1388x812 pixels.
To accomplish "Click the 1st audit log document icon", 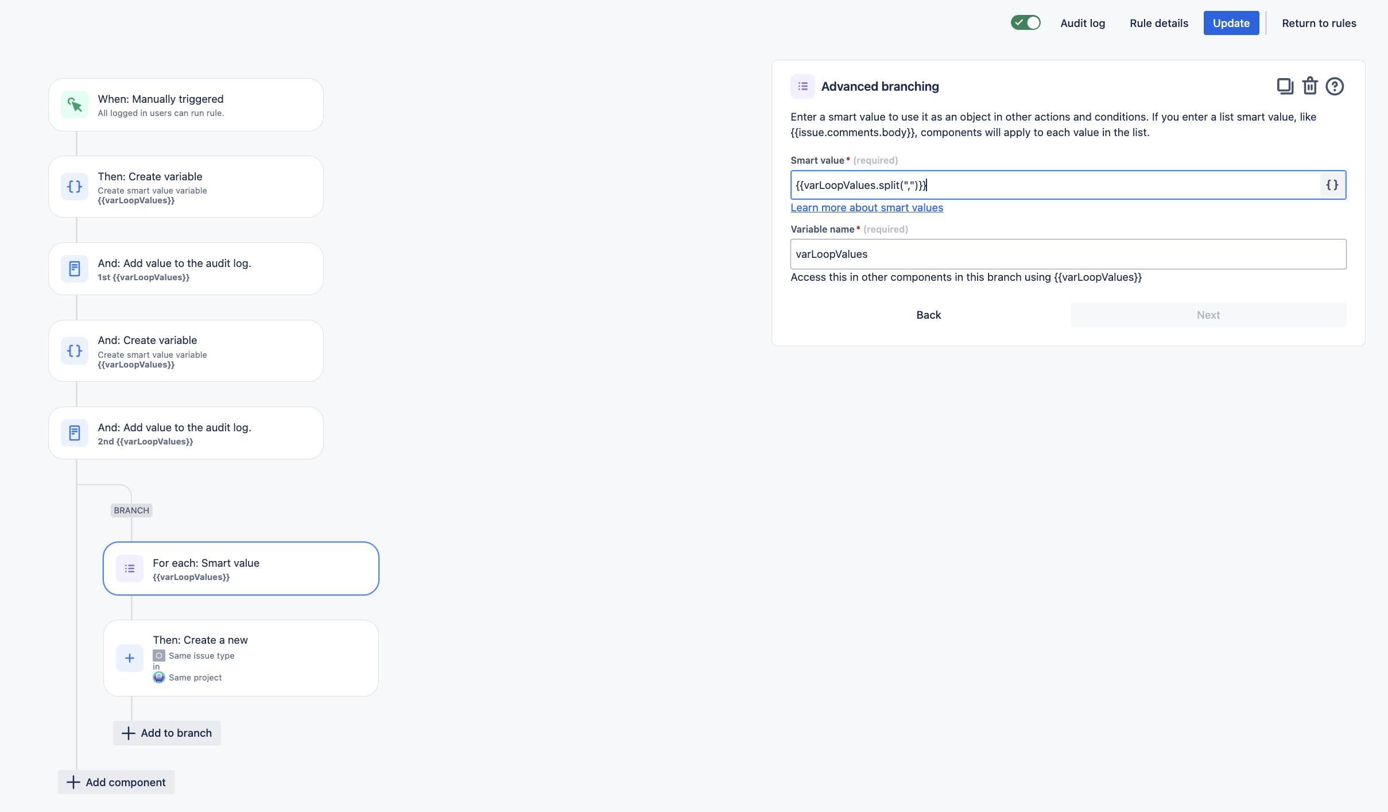I will pyautogui.click(x=75, y=269).
